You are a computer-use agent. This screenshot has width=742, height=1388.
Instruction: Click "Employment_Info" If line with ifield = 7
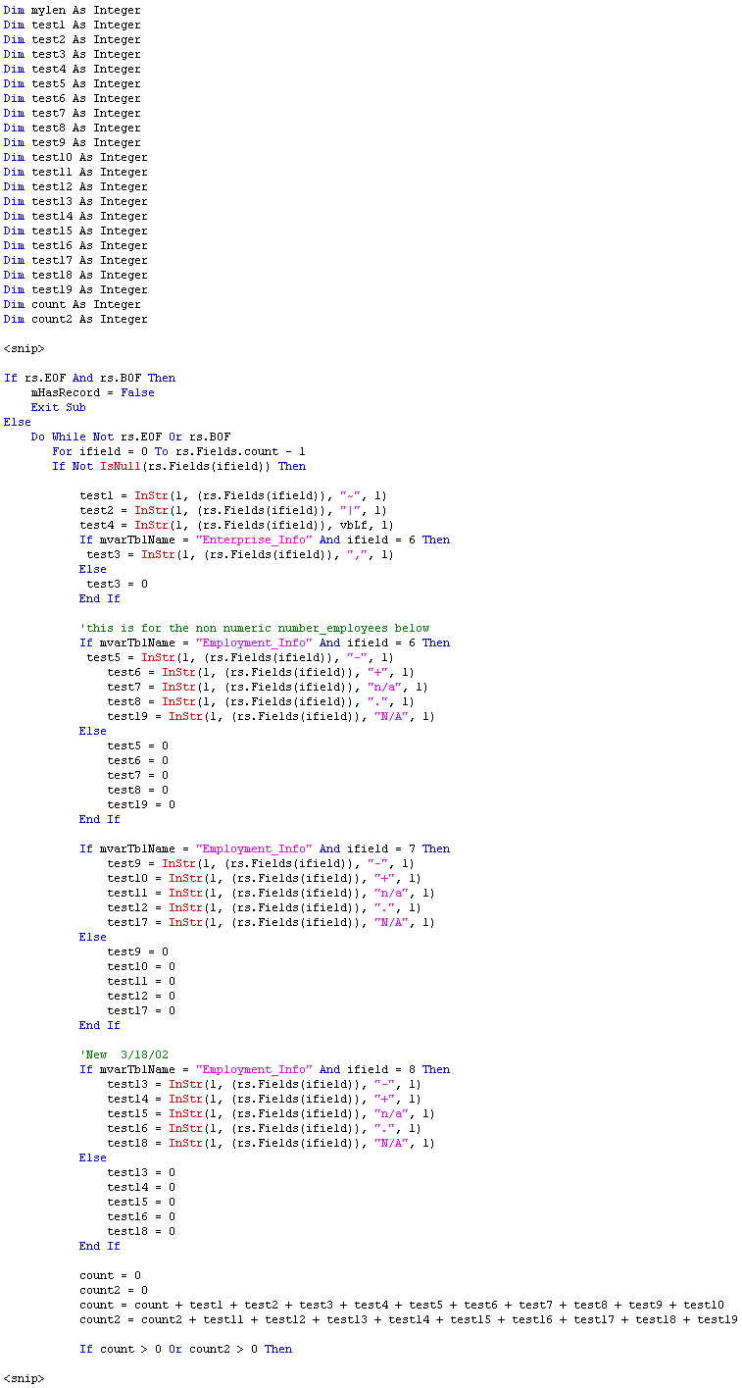pyautogui.click(x=265, y=848)
